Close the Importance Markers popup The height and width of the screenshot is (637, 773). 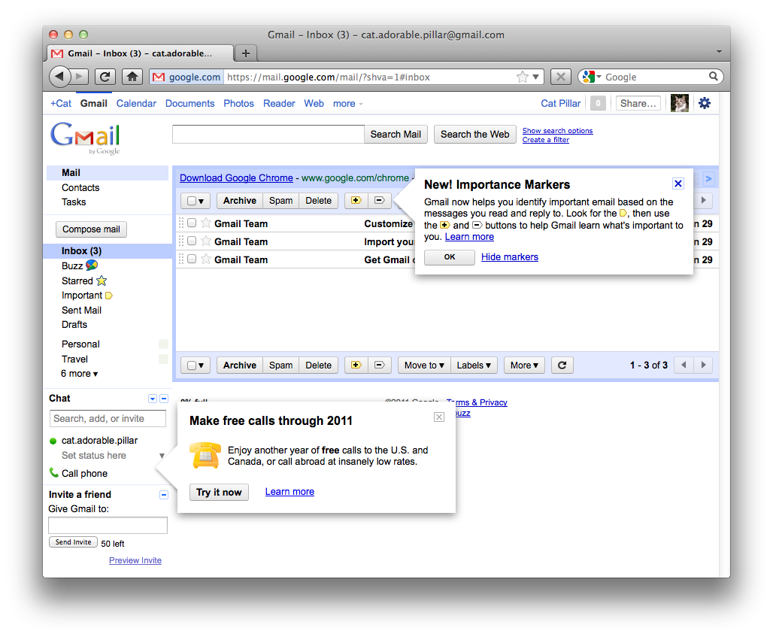pos(678,184)
